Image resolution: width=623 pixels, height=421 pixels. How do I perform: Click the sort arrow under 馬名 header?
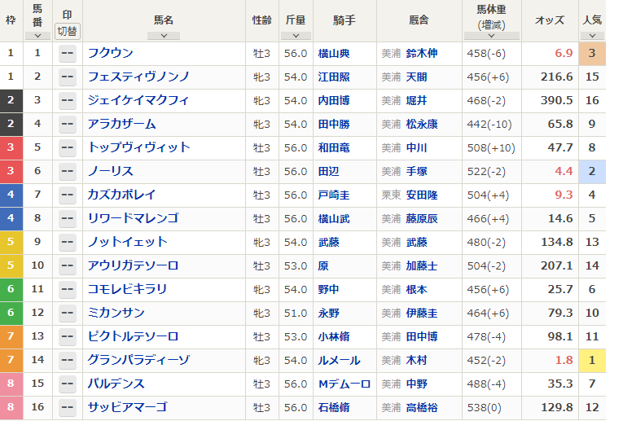pos(164,35)
